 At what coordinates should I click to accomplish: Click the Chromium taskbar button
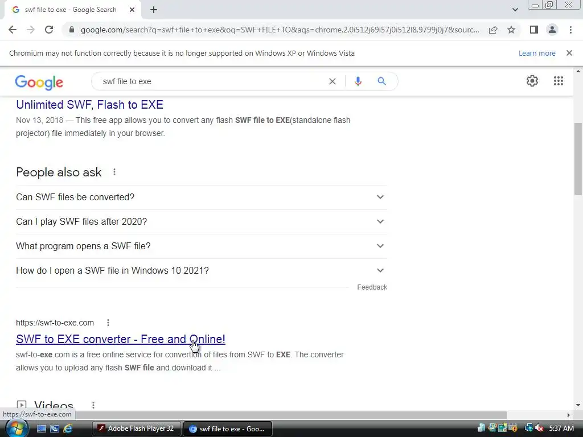(x=228, y=429)
